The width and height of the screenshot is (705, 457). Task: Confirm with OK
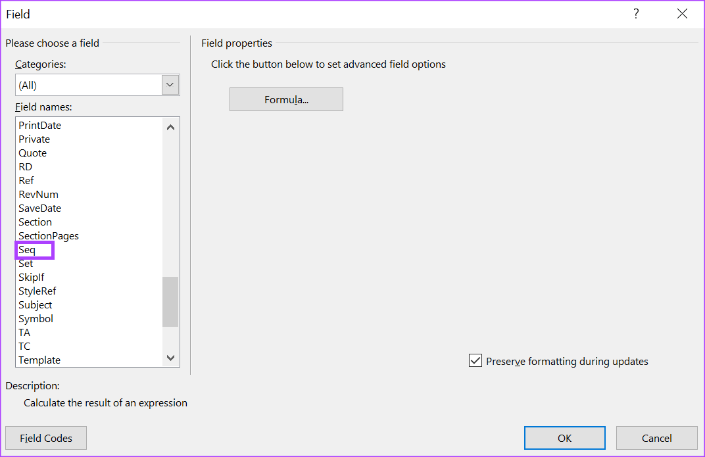point(564,437)
